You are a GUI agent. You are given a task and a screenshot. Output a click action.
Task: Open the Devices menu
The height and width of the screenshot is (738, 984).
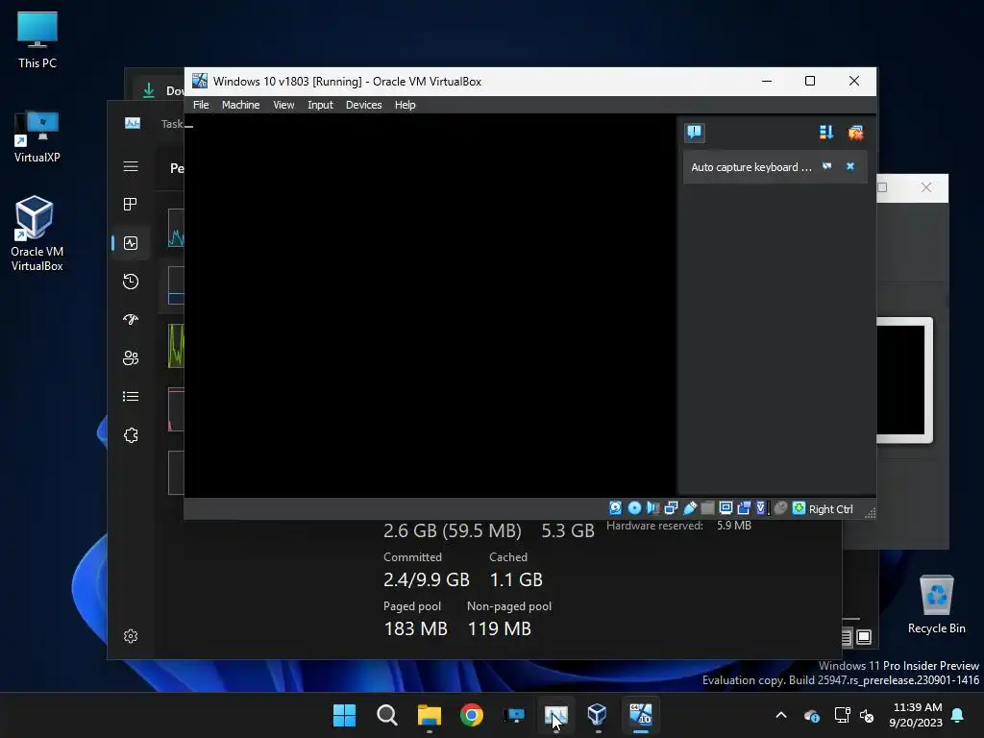coord(363,105)
